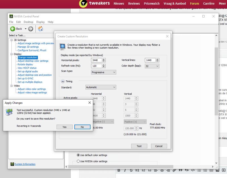Image resolution: width=227 pixels, height=178 pixels.
Task: Collapse the Timing section arrow
Action: pos(63,81)
